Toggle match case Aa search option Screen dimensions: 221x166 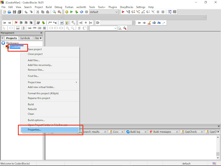(x=159, y=23)
